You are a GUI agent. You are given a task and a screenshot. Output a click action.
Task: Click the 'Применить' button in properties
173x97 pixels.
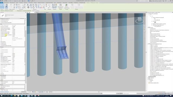[24, 92]
